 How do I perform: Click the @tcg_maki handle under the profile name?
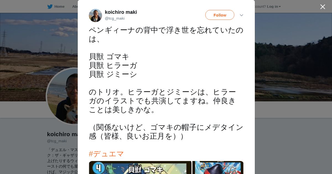[x=57, y=141]
